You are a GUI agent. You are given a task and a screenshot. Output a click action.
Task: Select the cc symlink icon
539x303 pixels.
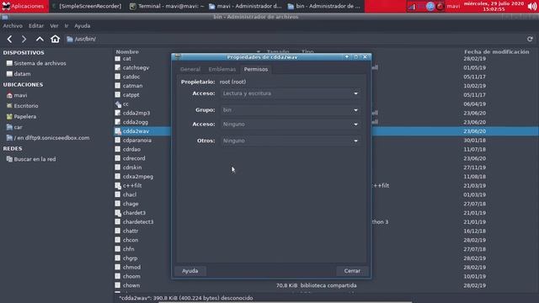pyautogui.click(x=118, y=104)
